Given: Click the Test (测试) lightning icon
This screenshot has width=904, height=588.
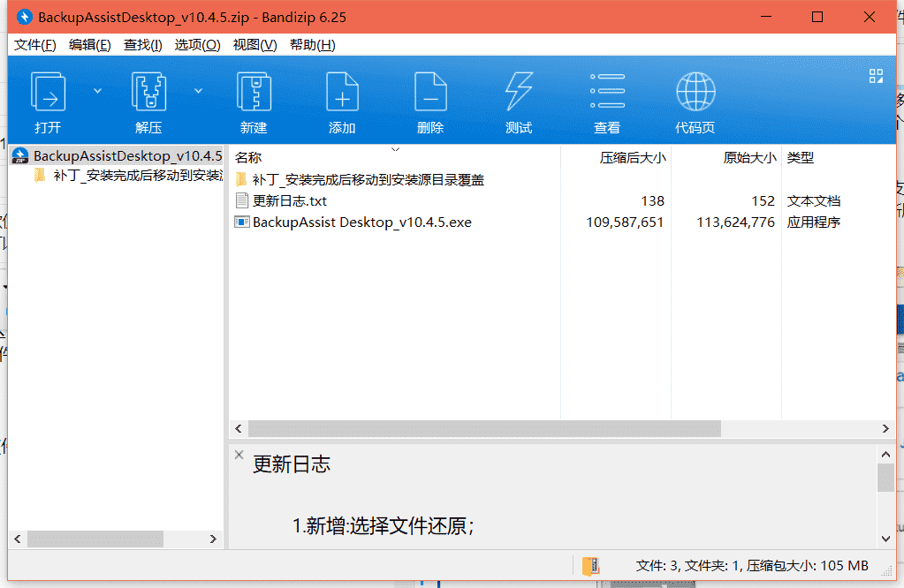Looking at the screenshot, I should pyautogui.click(x=519, y=92).
